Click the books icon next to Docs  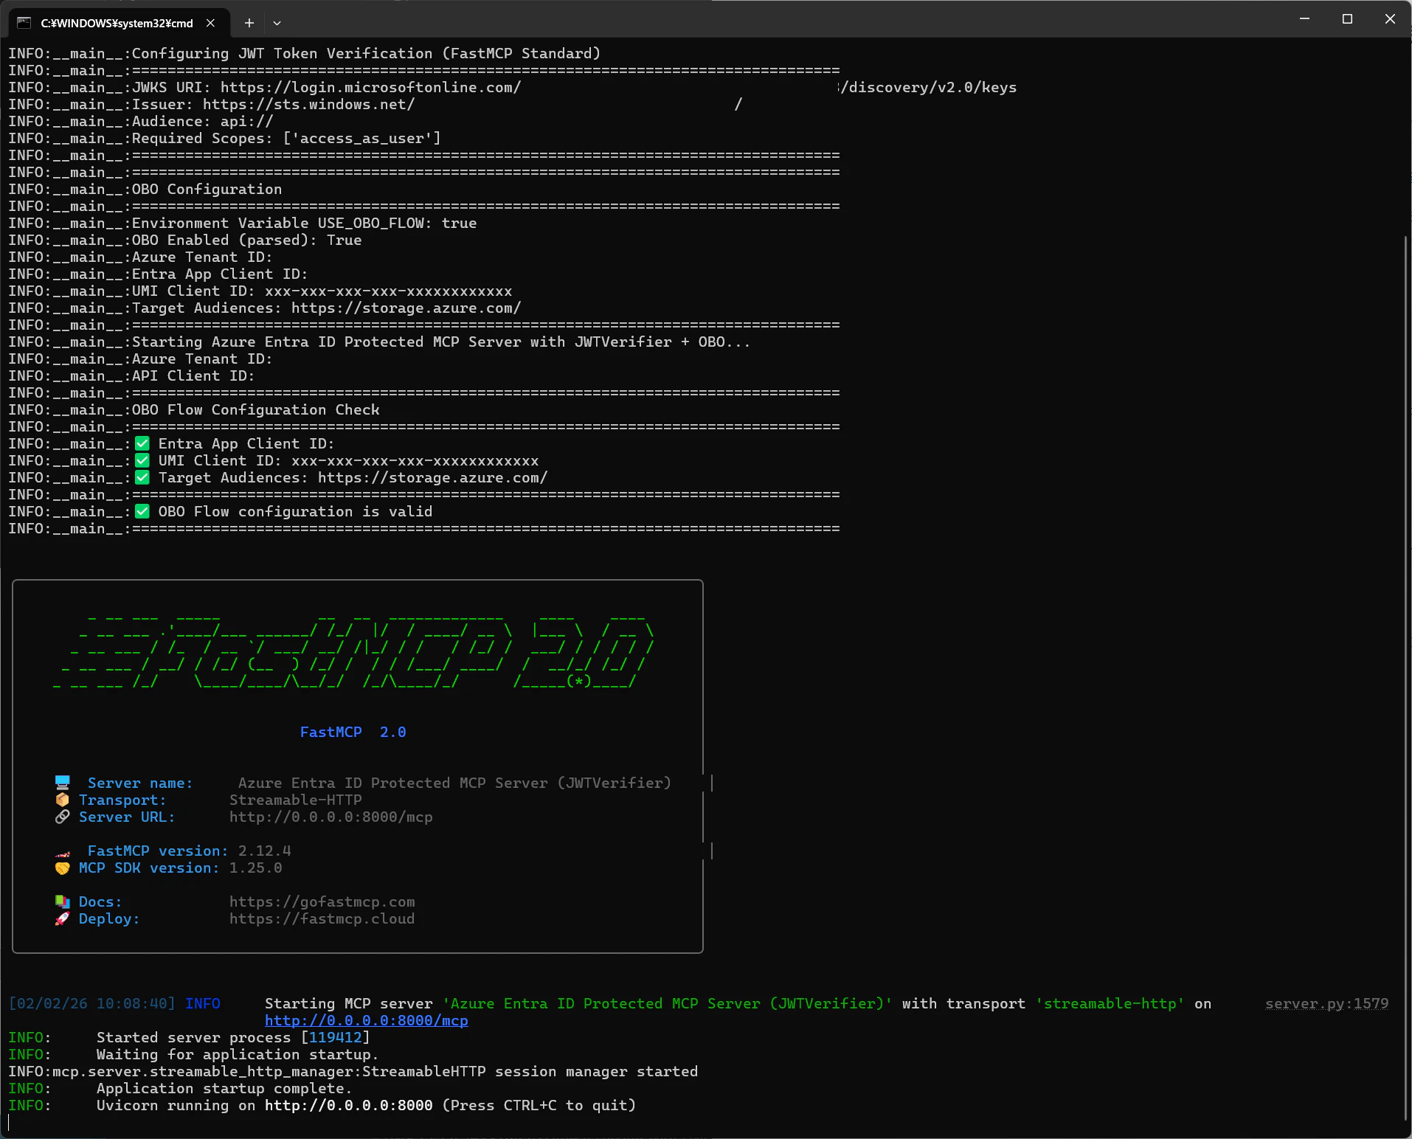tap(63, 901)
